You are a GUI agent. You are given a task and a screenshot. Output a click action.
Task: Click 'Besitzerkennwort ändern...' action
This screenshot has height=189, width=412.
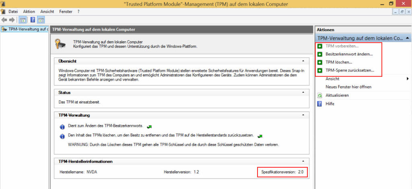349,54
